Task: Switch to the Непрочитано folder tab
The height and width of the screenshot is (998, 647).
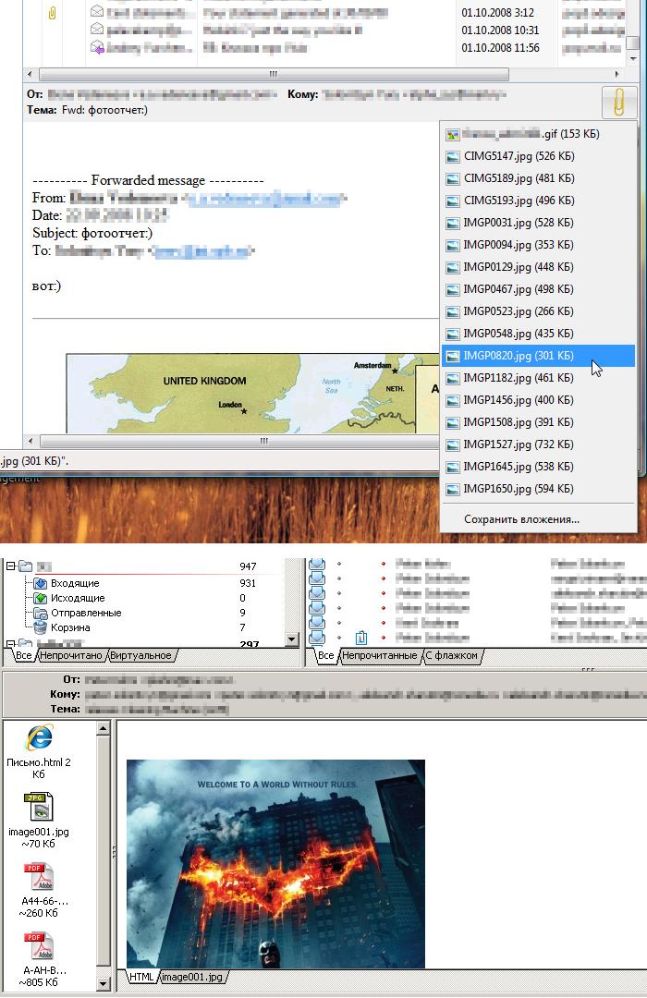Action: coord(72,655)
